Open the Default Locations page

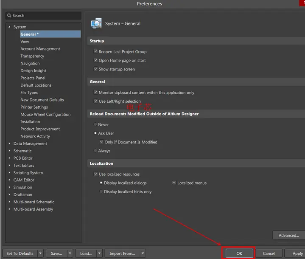click(36, 85)
